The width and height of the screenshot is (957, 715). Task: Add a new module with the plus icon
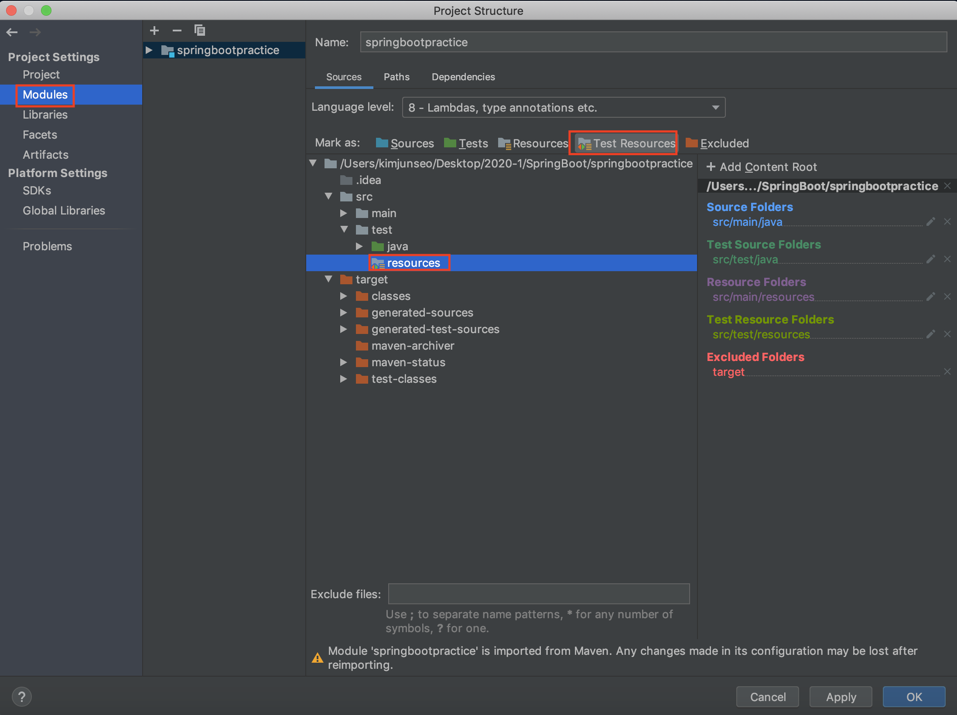click(154, 30)
